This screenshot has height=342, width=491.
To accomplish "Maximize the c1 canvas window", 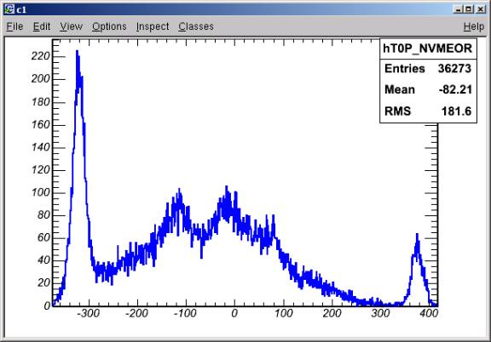I will 469,9.
